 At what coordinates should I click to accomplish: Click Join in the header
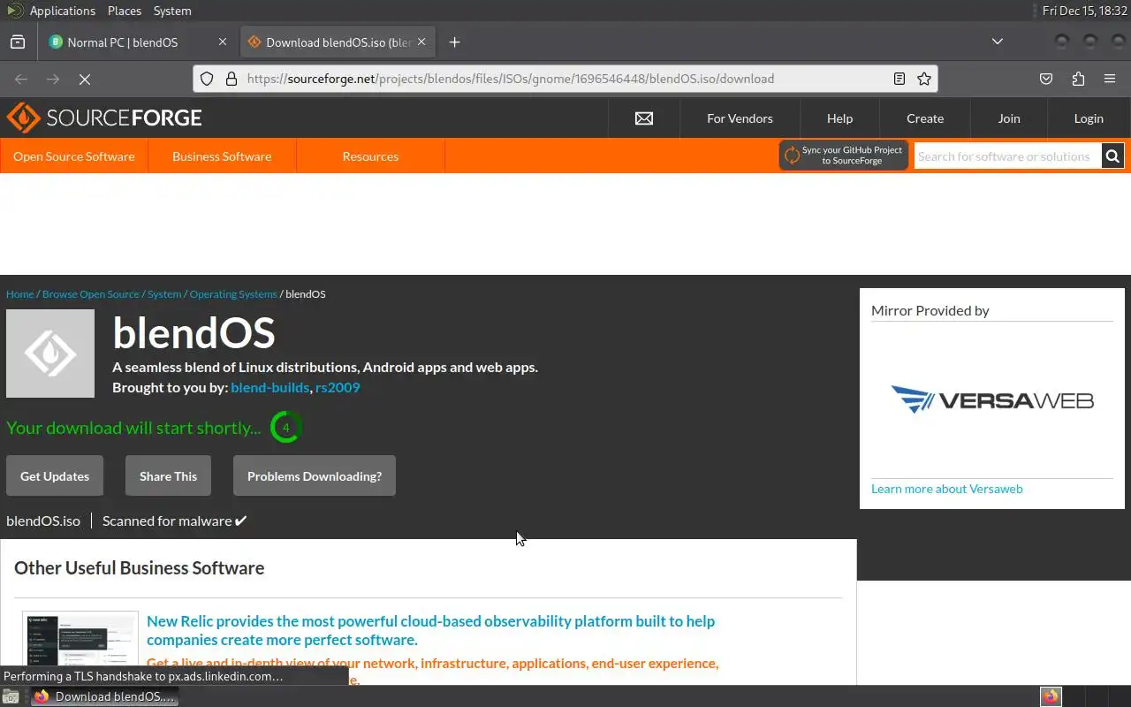(x=1009, y=118)
